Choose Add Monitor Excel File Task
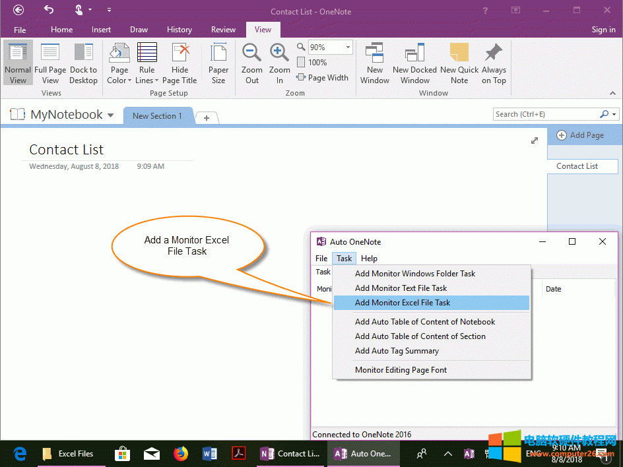The height and width of the screenshot is (467, 623). tap(404, 302)
